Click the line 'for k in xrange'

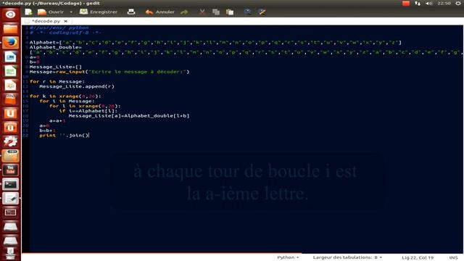[65, 96]
